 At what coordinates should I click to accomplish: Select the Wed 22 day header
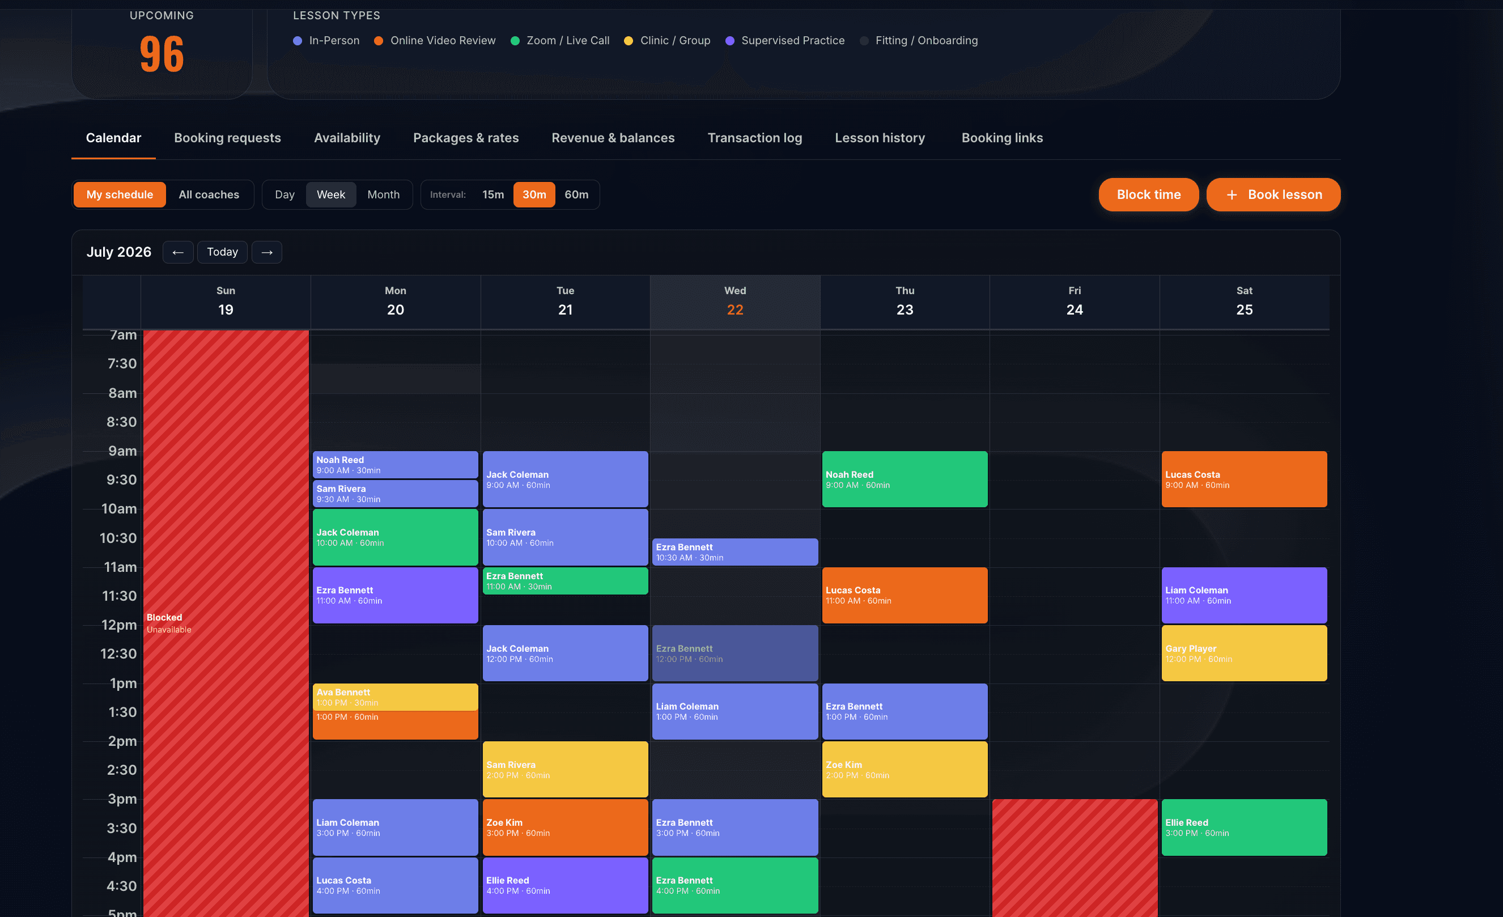[x=734, y=302]
